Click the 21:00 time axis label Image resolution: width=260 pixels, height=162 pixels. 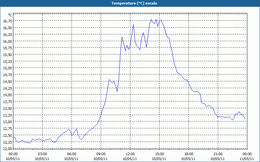218,154
